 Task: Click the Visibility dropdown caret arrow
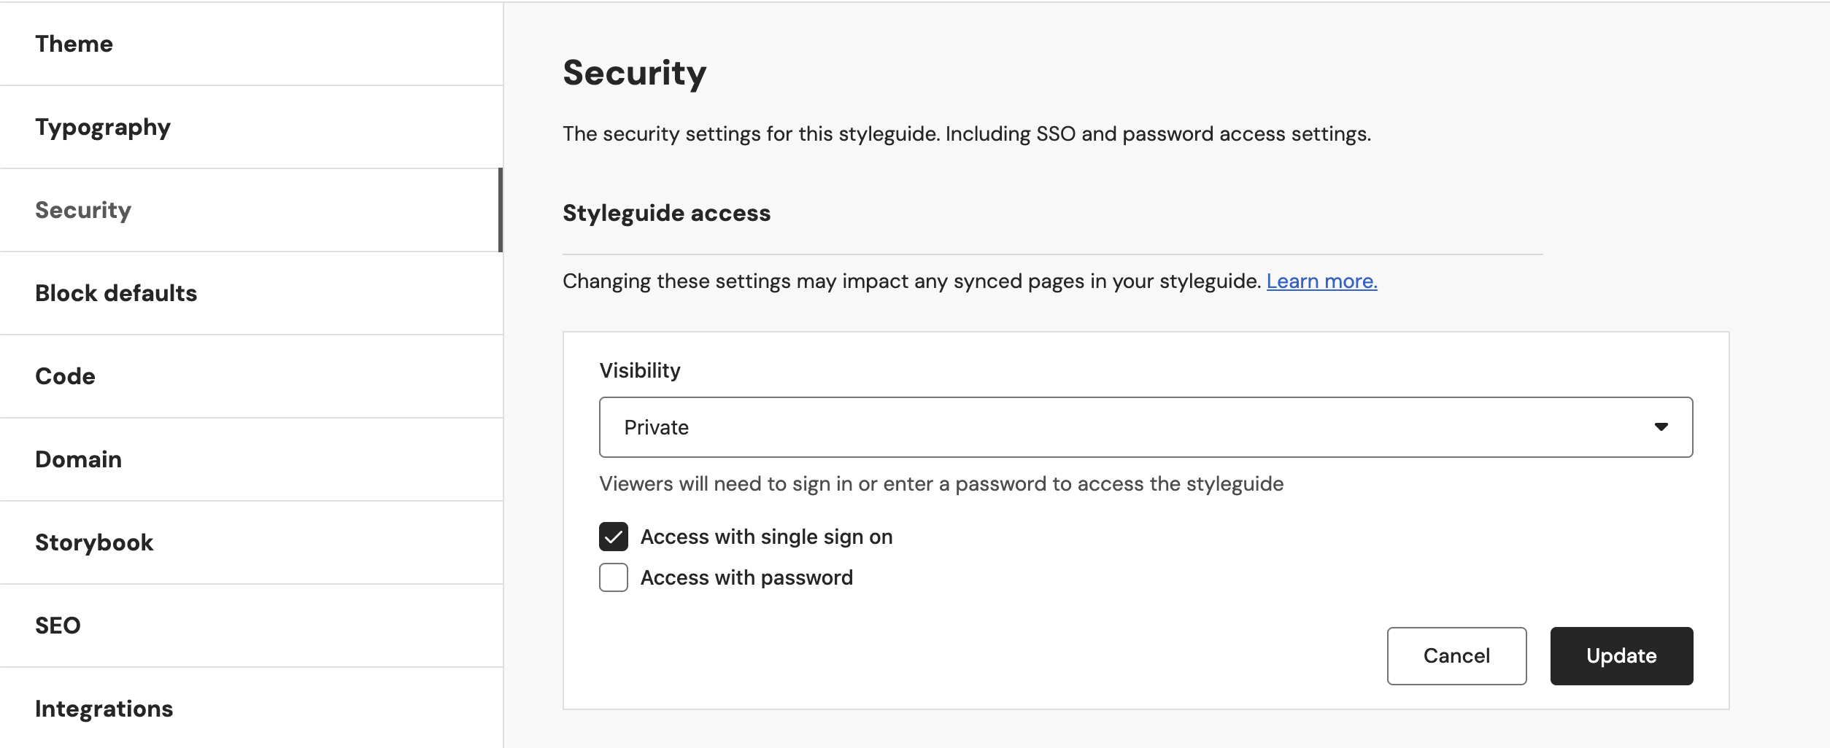point(1661,427)
